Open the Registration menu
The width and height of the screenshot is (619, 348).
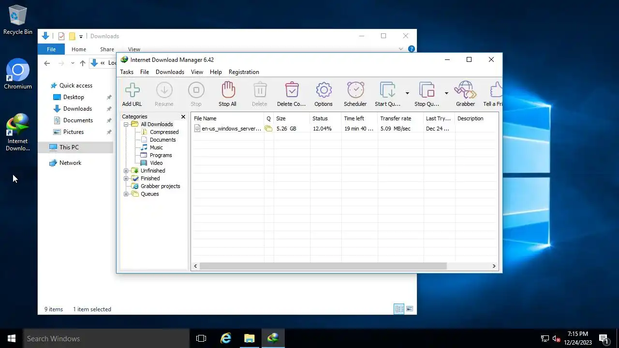click(244, 72)
